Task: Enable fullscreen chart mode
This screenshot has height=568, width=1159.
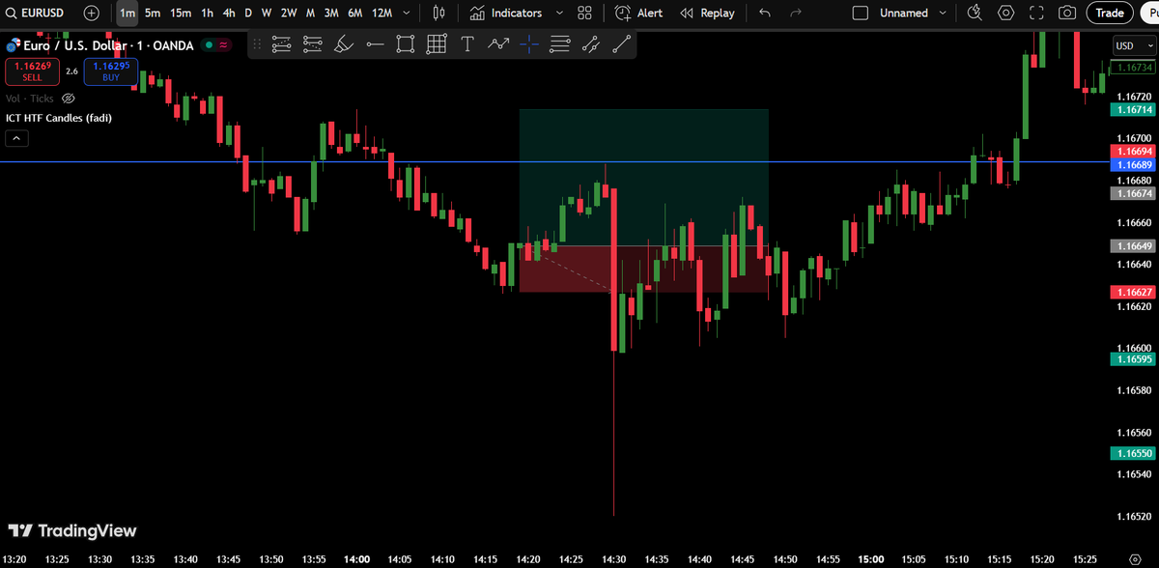Action: pos(1036,13)
